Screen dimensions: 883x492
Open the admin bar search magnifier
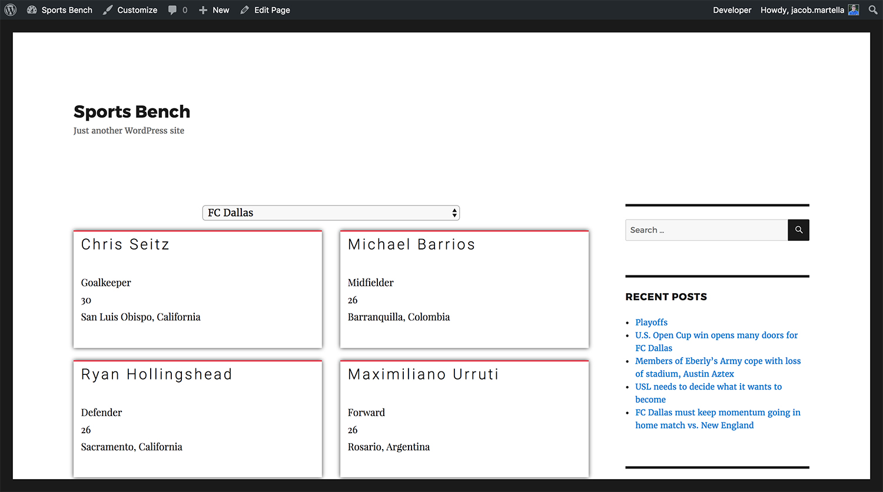(873, 10)
